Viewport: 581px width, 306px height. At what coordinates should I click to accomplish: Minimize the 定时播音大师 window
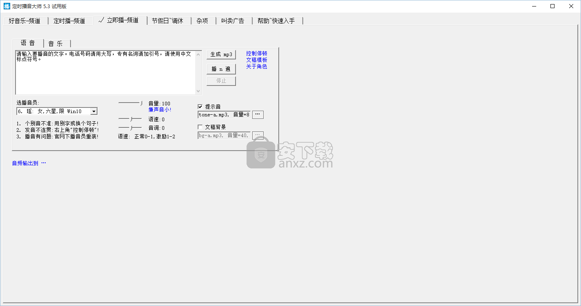click(x=534, y=6)
